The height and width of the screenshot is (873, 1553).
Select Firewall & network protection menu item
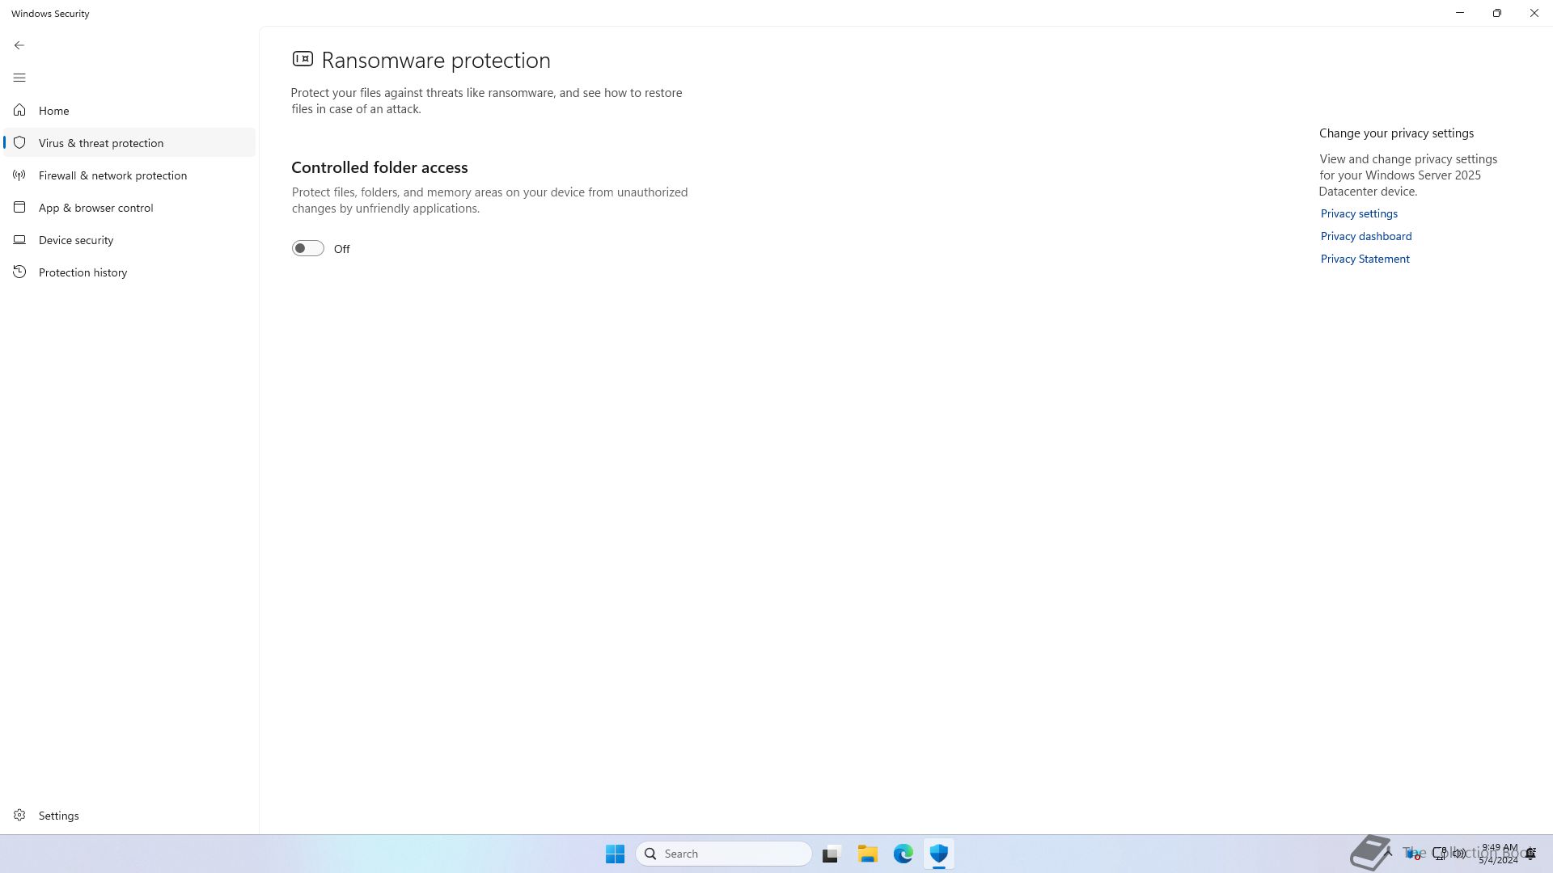click(x=112, y=175)
